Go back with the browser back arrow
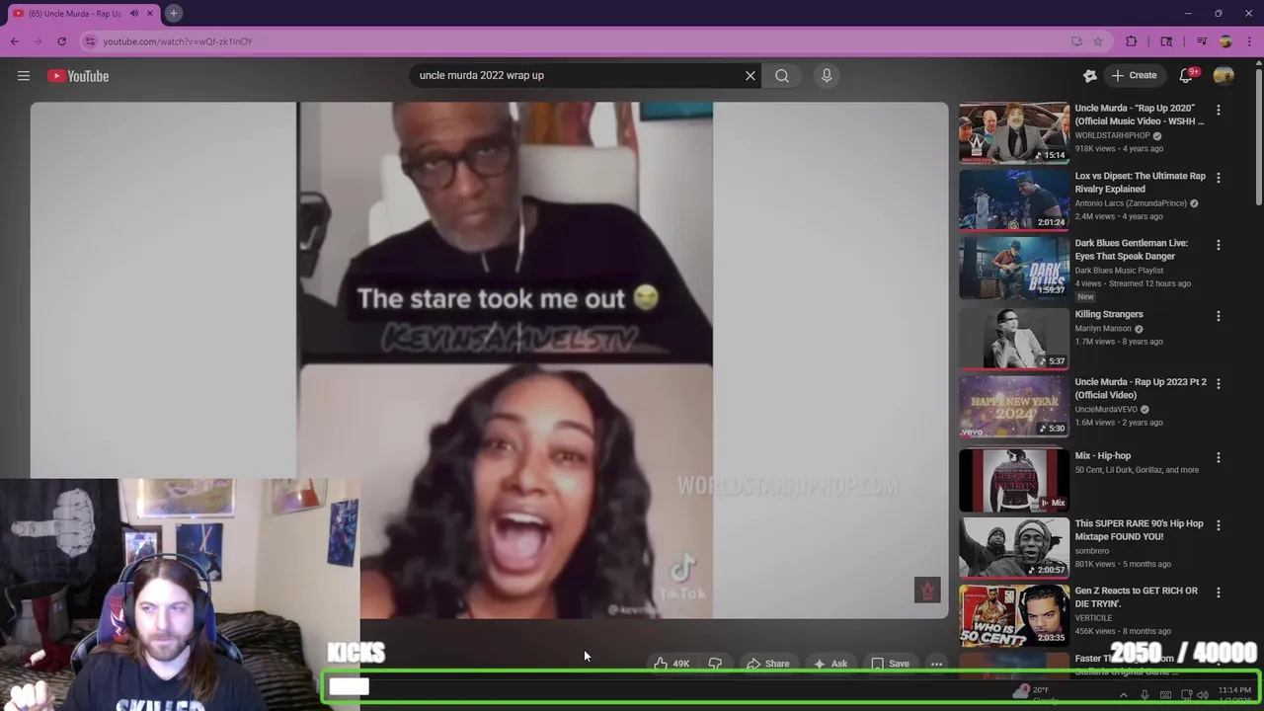 [15, 41]
